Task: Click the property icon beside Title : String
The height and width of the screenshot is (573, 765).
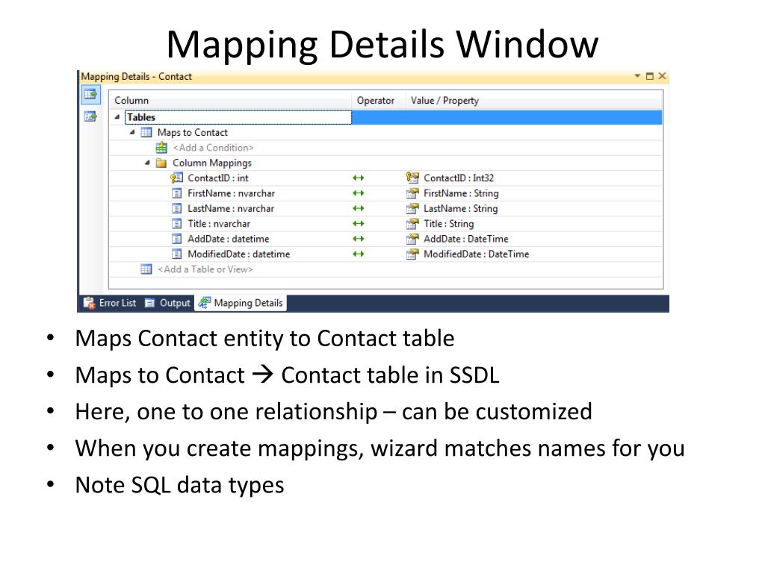Action: [x=412, y=224]
